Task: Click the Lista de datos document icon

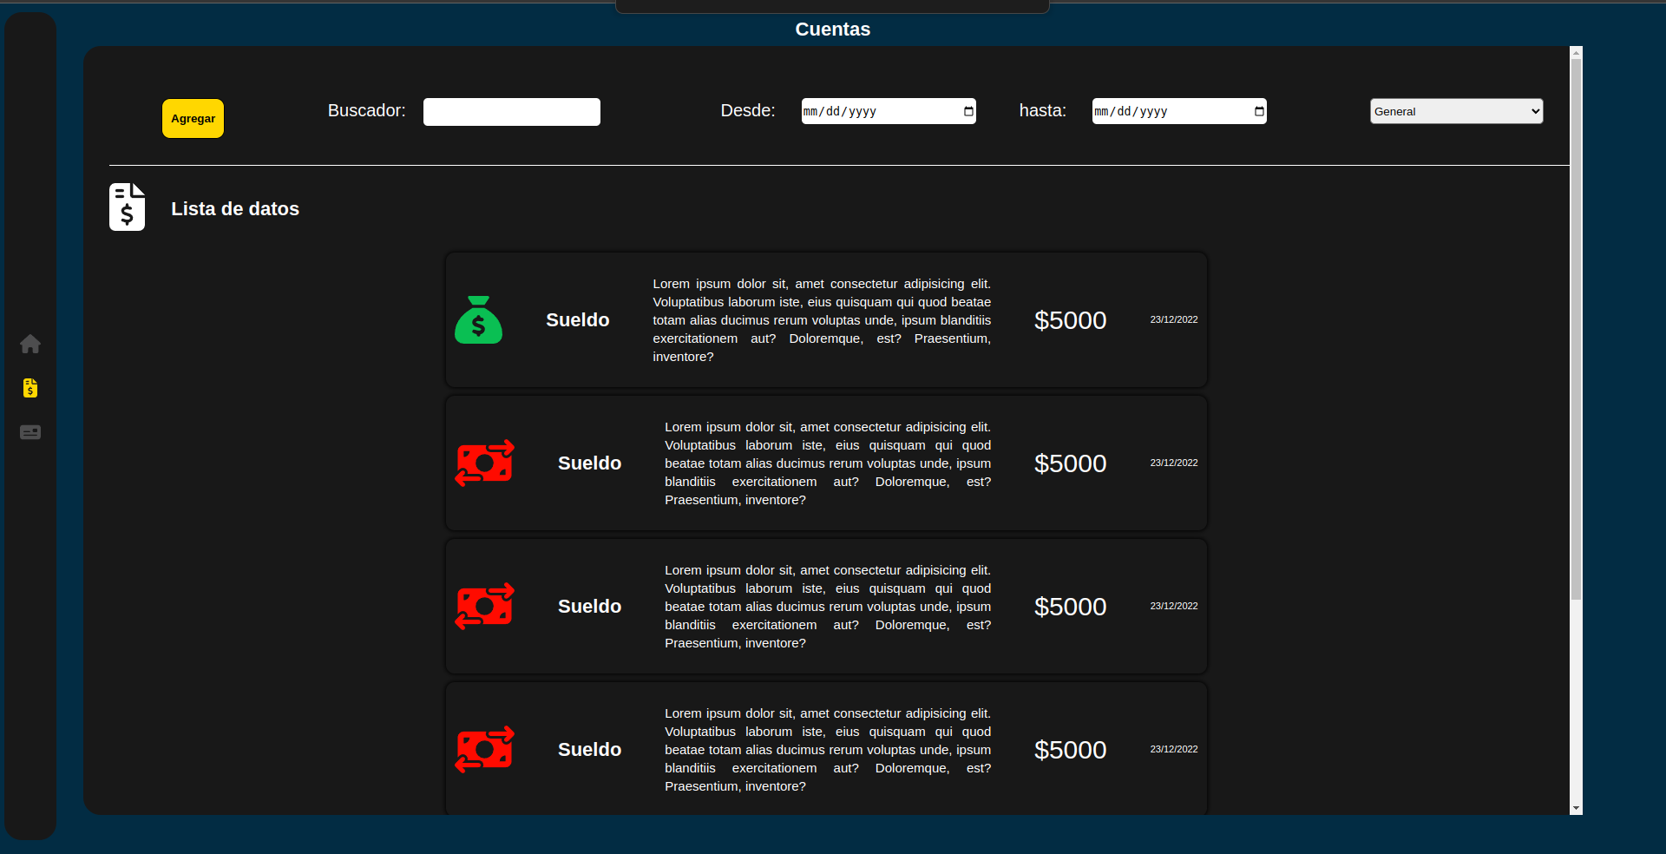Action: click(x=127, y=207)
